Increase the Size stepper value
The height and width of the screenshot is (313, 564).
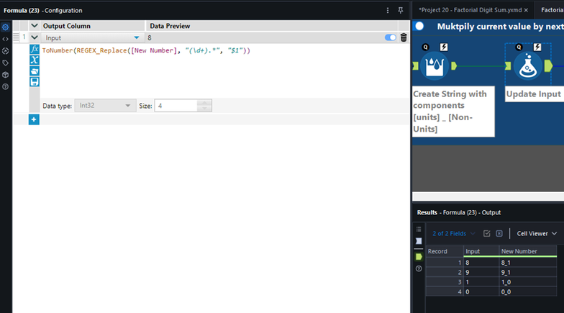(x=204, y=102)
